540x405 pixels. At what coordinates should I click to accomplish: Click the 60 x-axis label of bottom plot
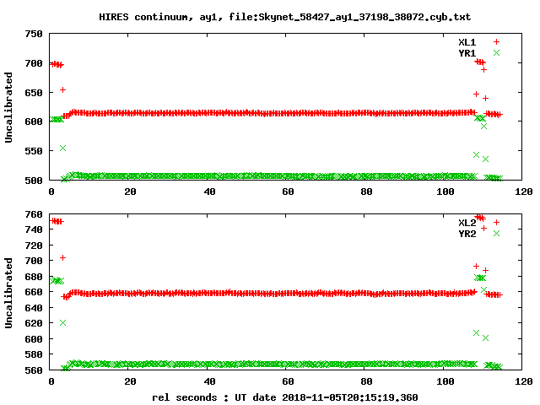click(288, 381)
